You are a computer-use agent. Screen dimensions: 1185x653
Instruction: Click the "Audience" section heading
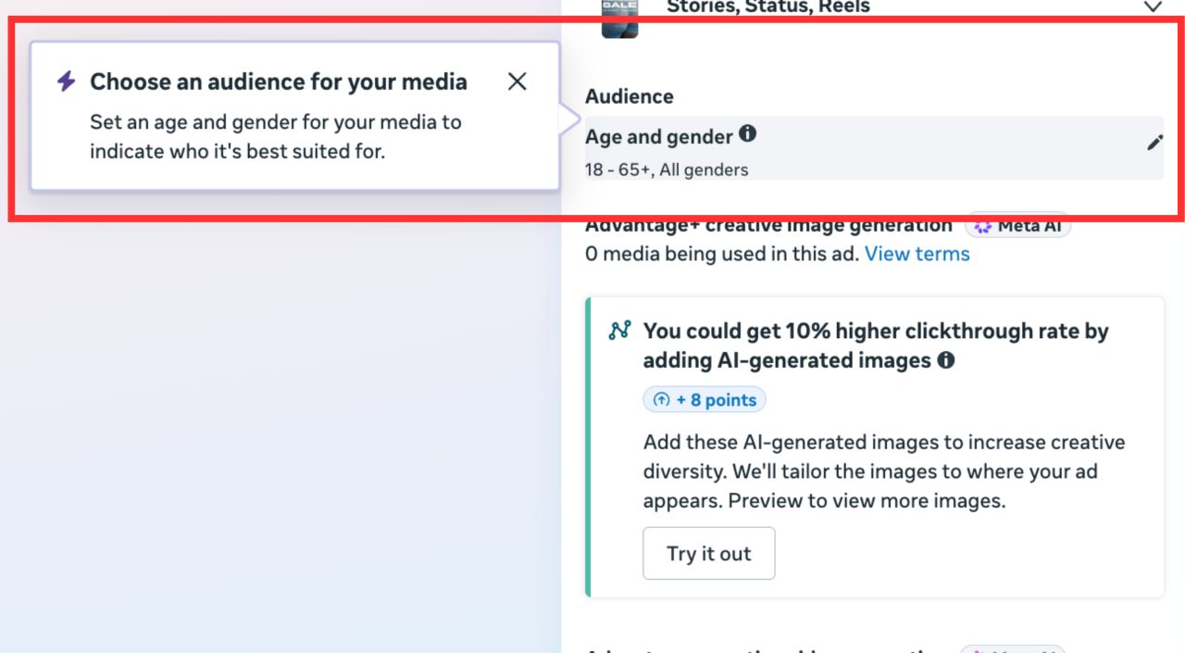[630, 96]
